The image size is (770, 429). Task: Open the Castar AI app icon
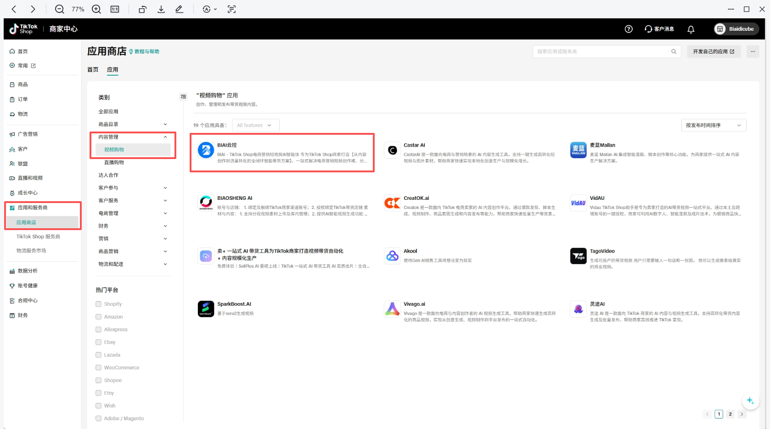(x=392, y=150)
